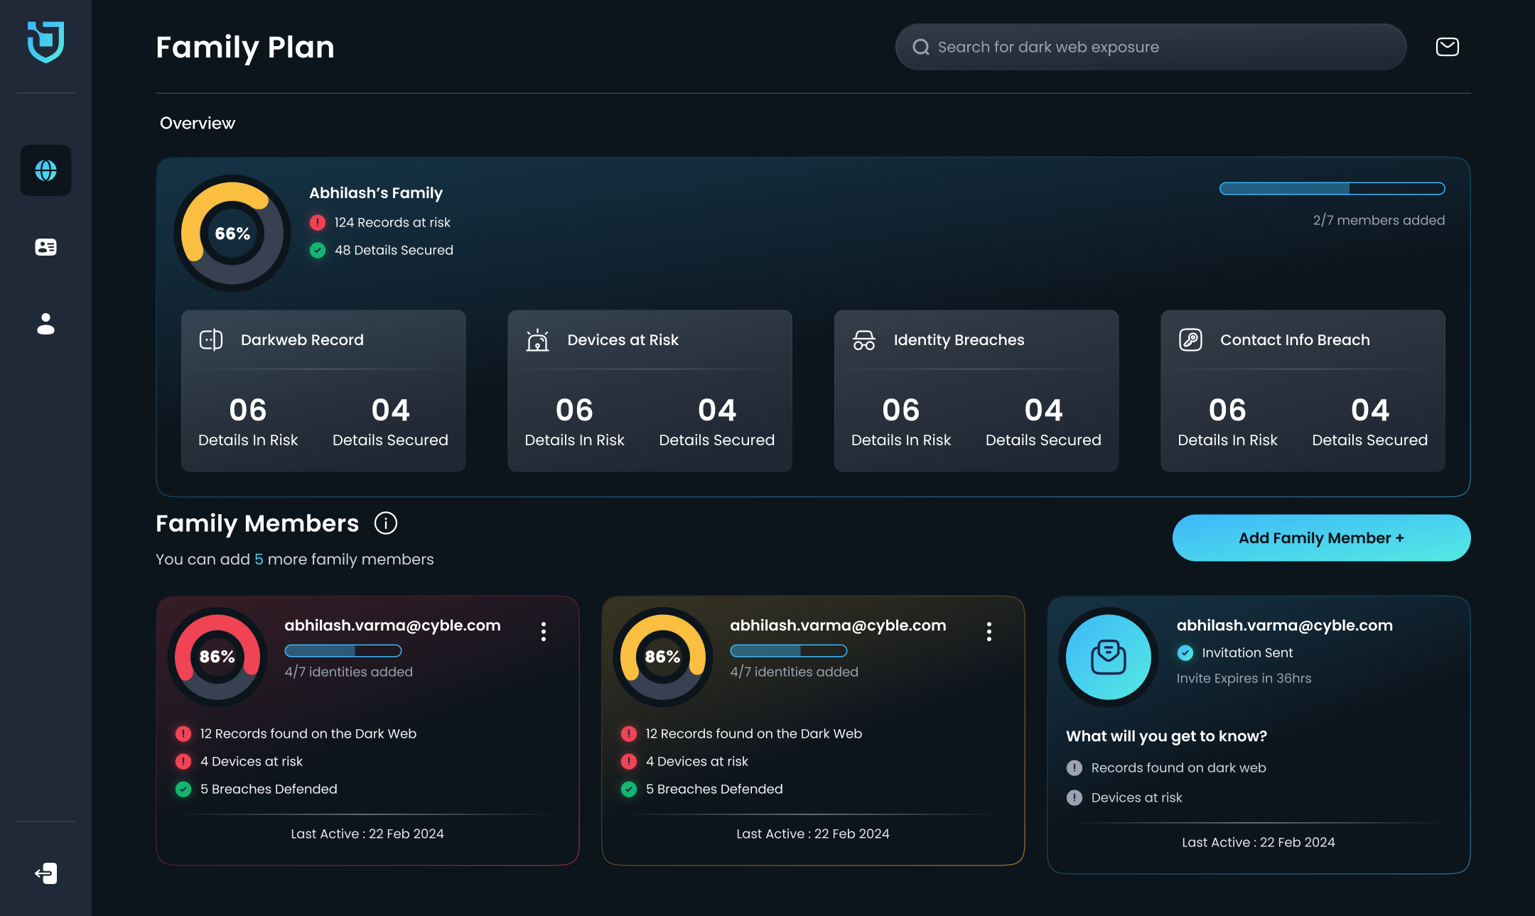Click the number 5 in the add more family members text
1535x916 pixels.
259,560
